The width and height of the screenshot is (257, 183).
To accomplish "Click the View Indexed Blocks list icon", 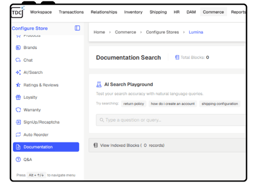I will click(96, 145).
